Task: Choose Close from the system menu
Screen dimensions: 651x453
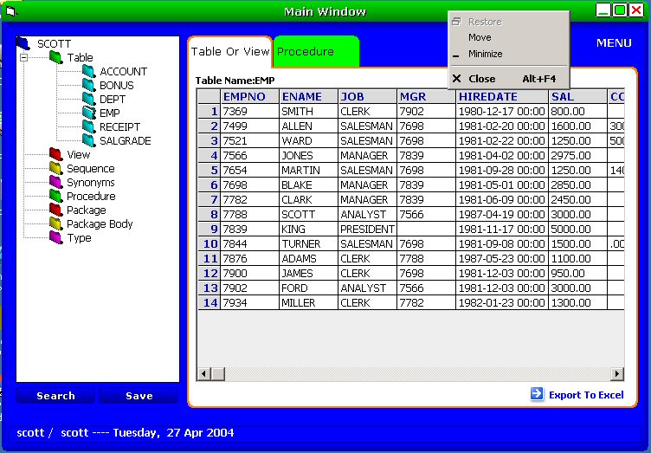Action: click(509, 79)
